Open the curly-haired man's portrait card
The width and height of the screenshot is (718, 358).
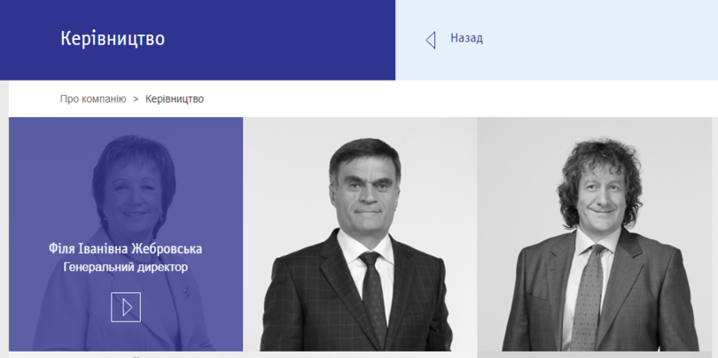[595, 234]
